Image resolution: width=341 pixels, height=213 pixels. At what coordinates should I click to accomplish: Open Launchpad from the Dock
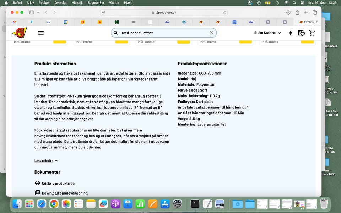tap(29, 204)
